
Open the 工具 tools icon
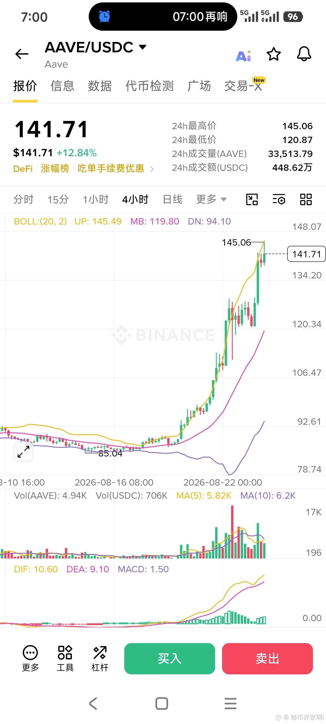65,659
